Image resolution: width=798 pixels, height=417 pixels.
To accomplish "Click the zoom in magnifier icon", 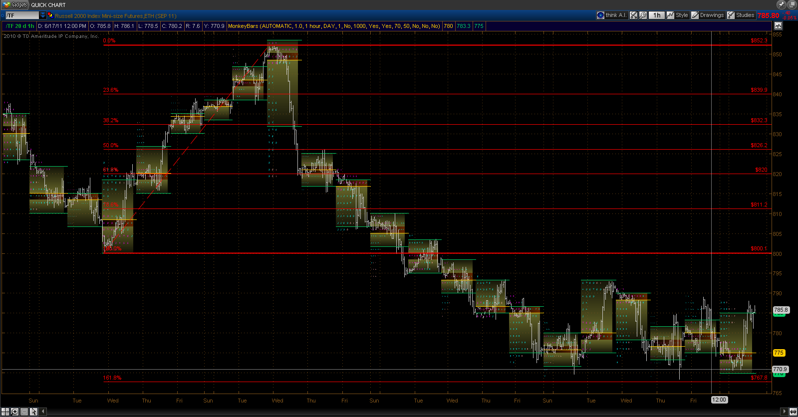I will point(14,412).
